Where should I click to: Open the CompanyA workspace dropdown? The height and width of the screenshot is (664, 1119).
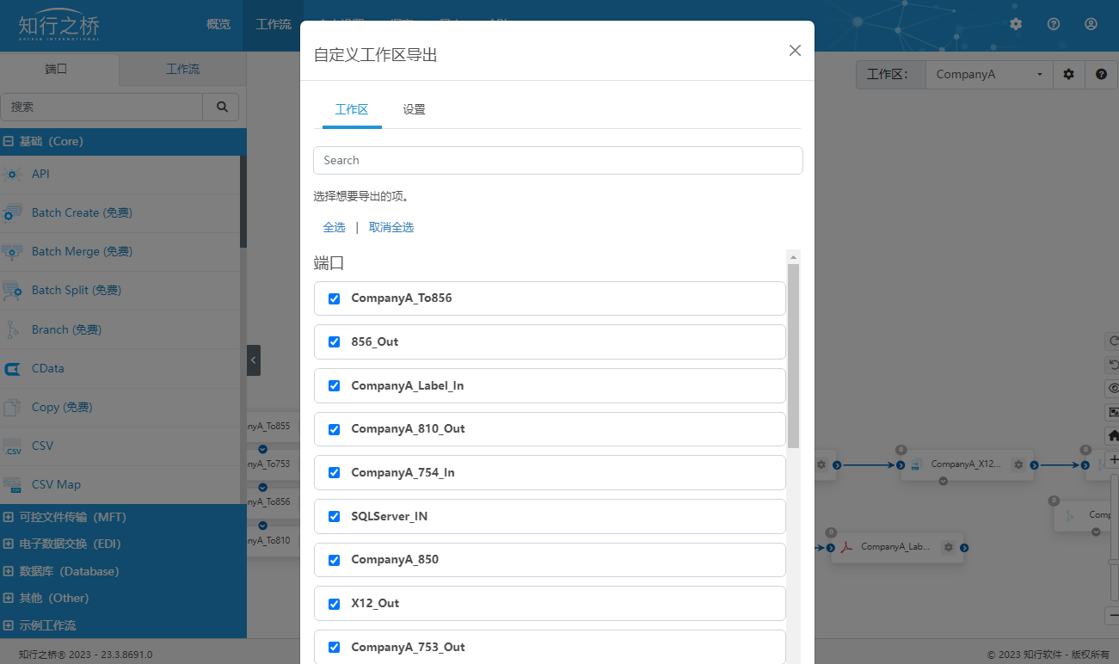(x=989, y=74)
